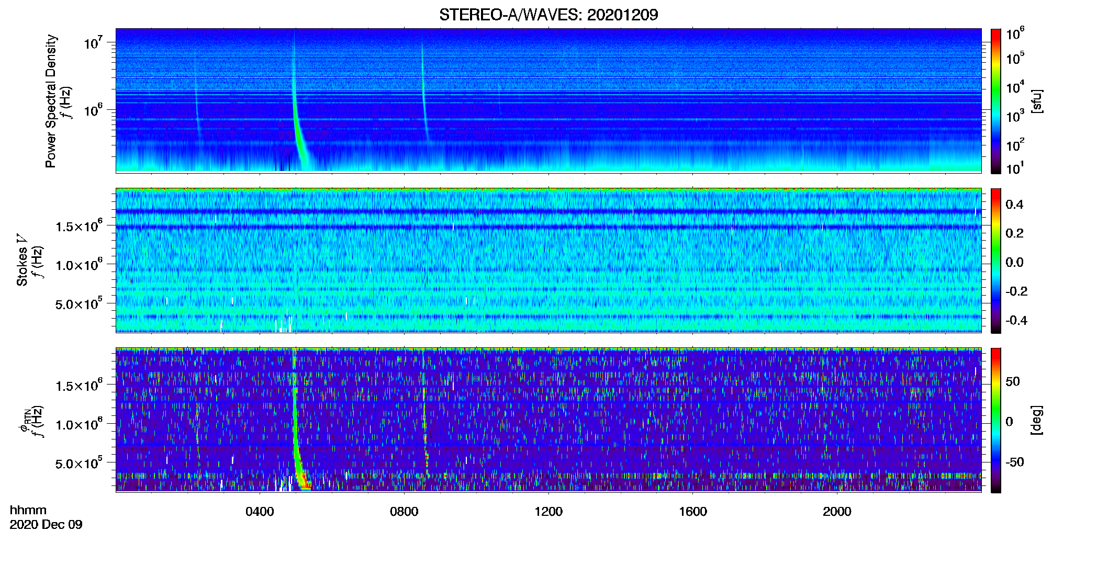
Task: Click the 10^3 label on the sfu color bar
Action: 1015,116
